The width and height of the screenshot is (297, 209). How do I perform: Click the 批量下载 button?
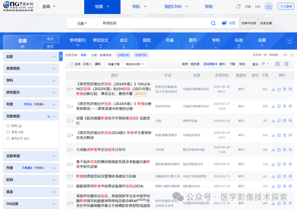click(114, 64)
